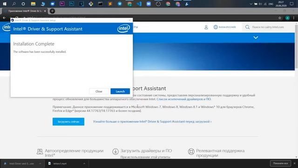Open the Список исключений драйверов и ПО link
Screen dimensions: 298x168
(x=183, y=99)
